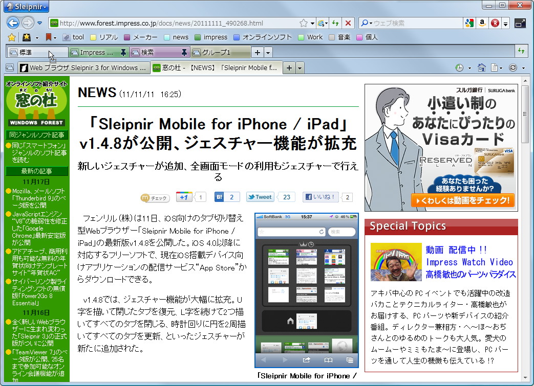This screenshot has width=534, height=386.
Task: Click the site favicon in the address bar
Action: pyautogui.click(x=54, y=23)
